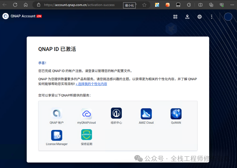The image size is (237, 168).
Task: Click the region location pin icon
Action: tap(187, 17)
